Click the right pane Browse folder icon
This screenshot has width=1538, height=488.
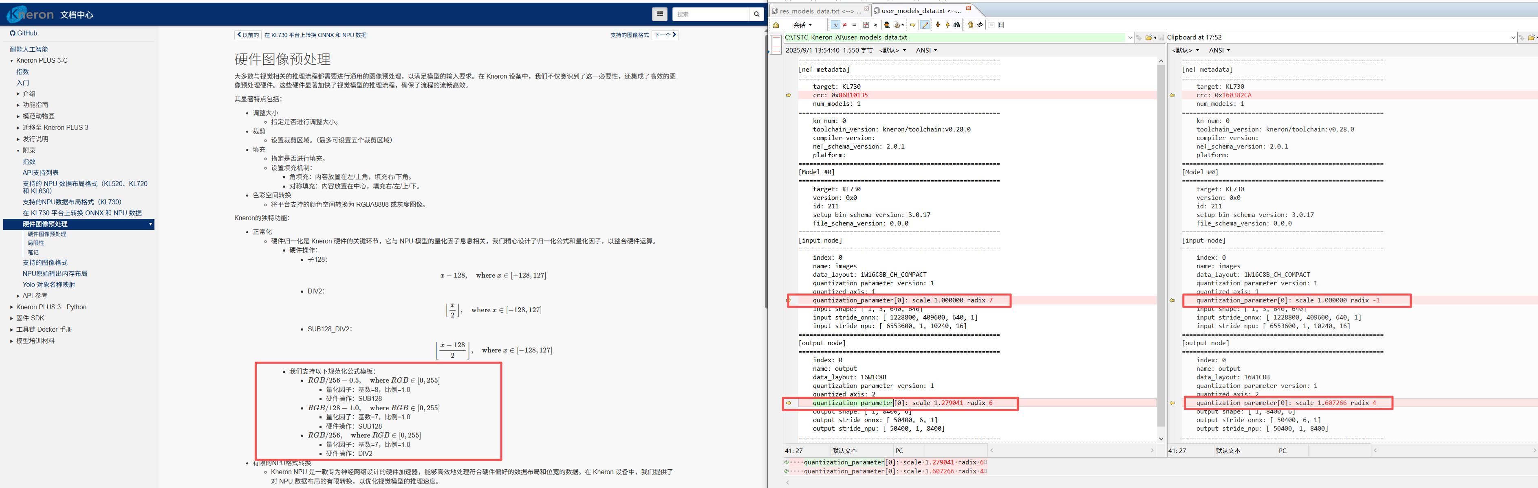pos(1532,37)
